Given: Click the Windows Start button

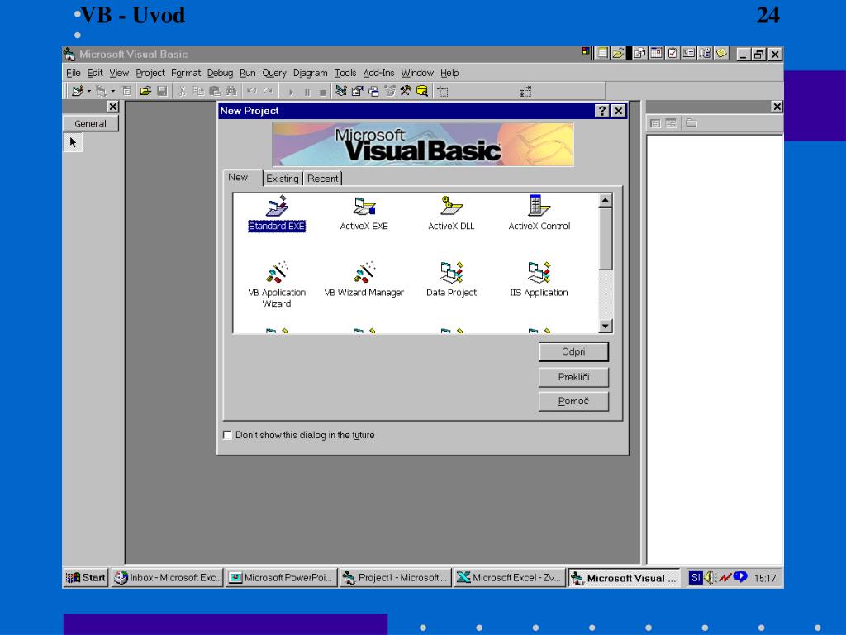Looking at the screenshot, I should pos(86,578).
